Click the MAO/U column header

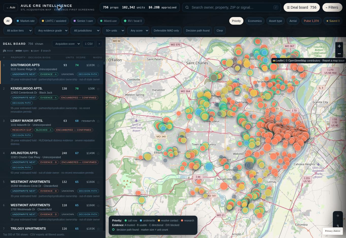(x=97, y=57)
